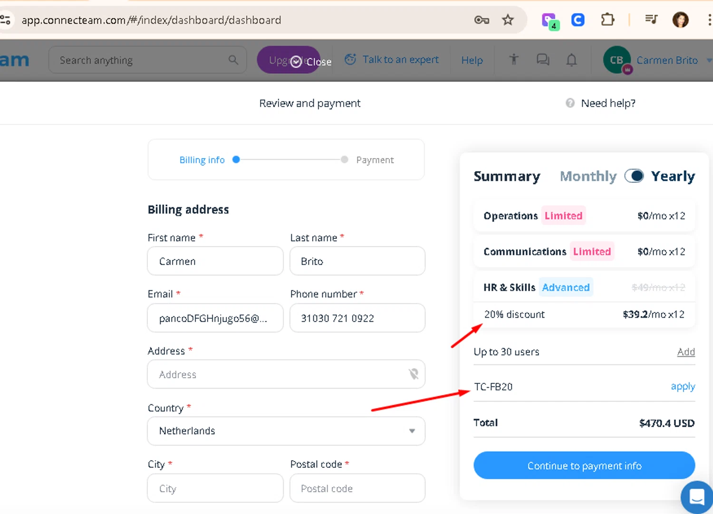Click the search magnifier icon

pos(233,60)
